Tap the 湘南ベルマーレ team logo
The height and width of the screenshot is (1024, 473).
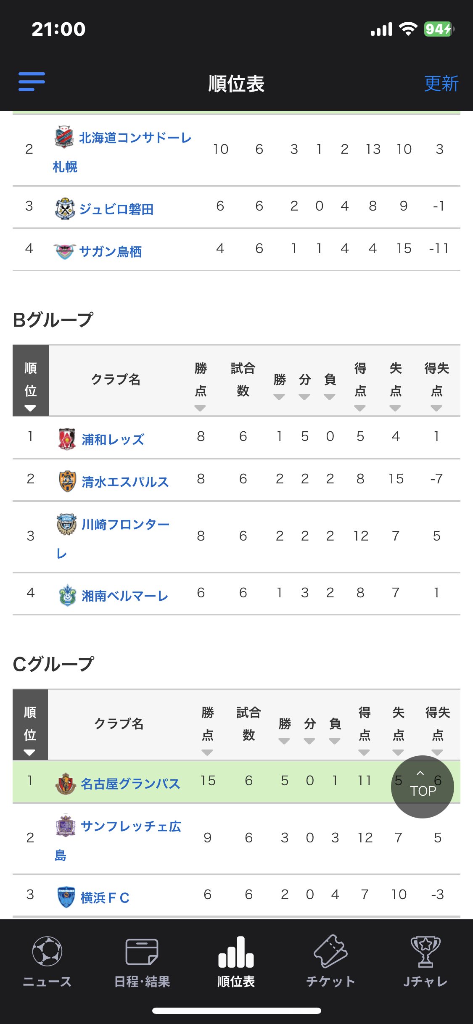[x=67, y=595]
